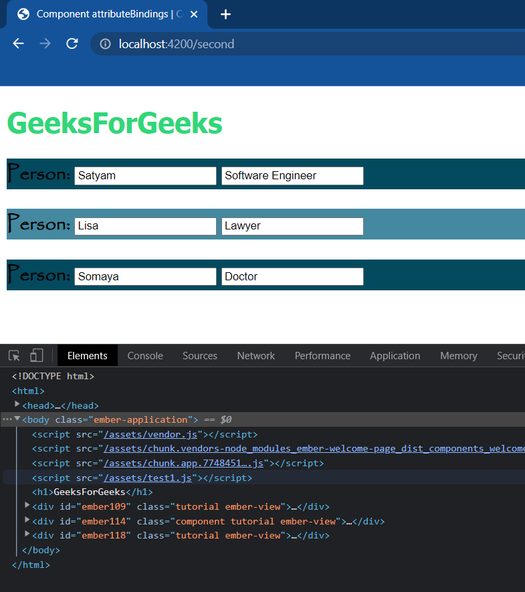This screenshot has height=592, width=525.
Task: Switch to the Elements tab in DevTools
Action: (87, 356)
